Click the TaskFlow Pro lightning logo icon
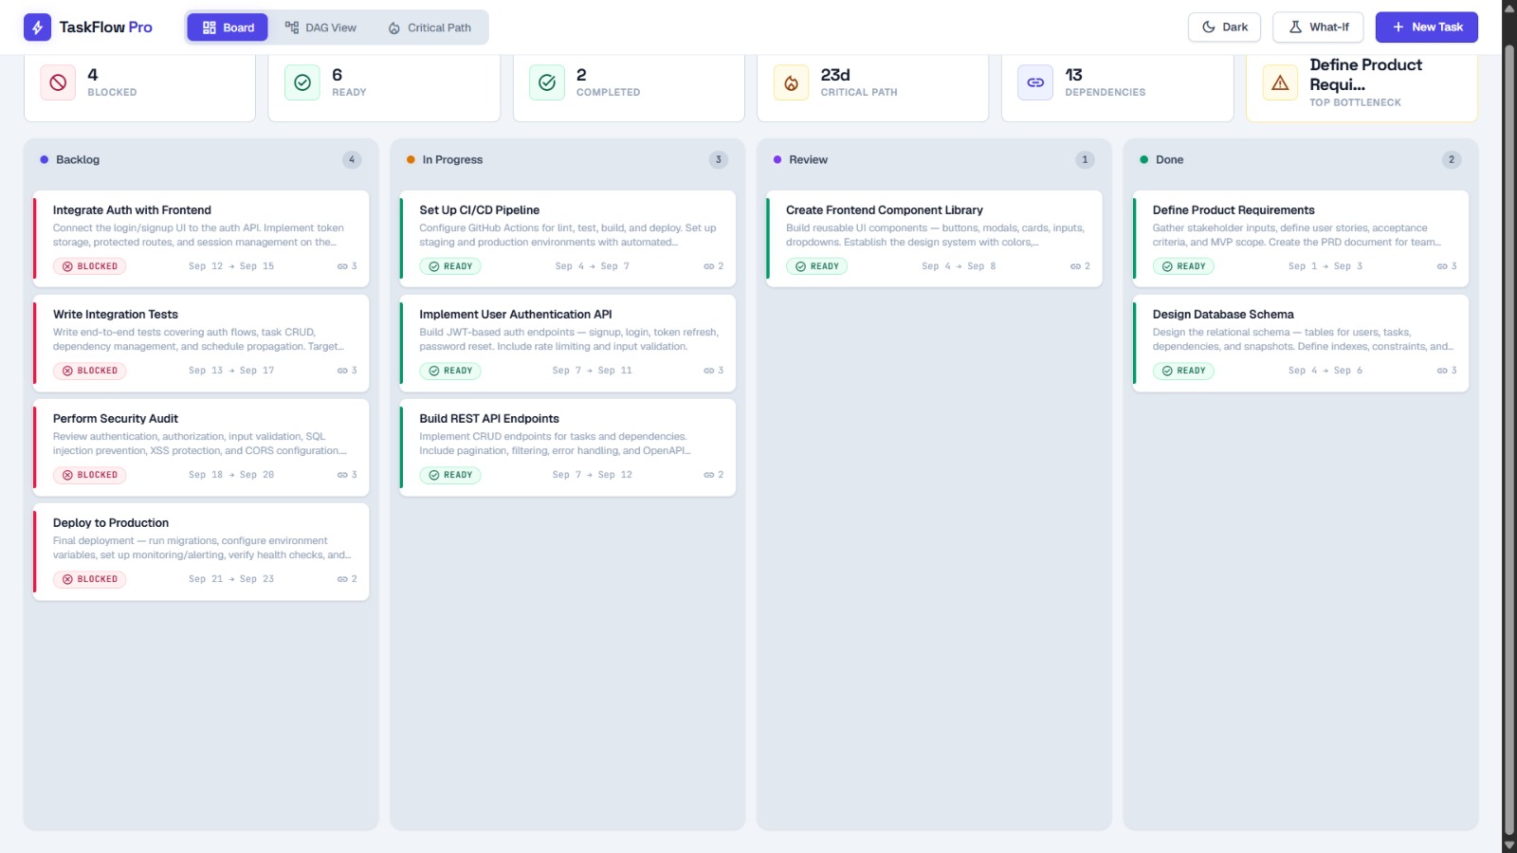 tap(37, 27)
